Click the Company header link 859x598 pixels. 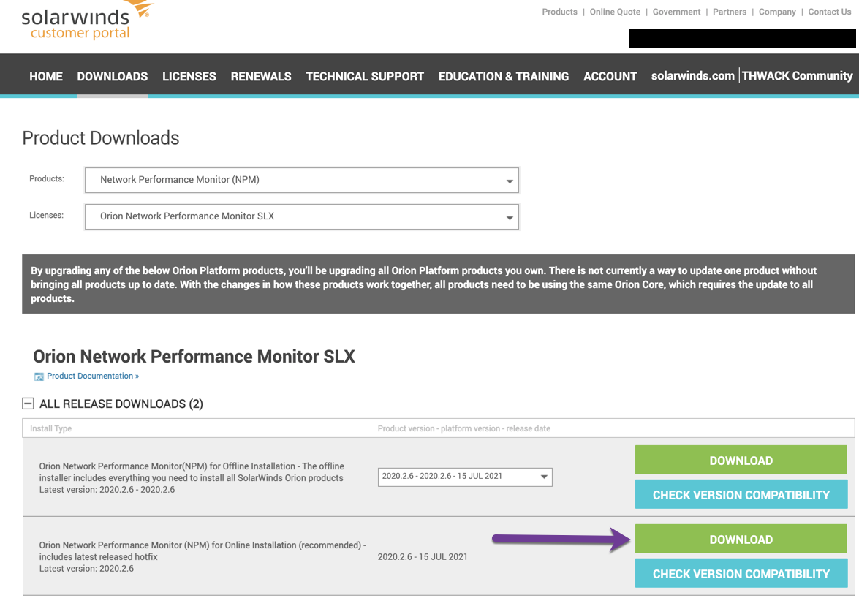[777, 12]
